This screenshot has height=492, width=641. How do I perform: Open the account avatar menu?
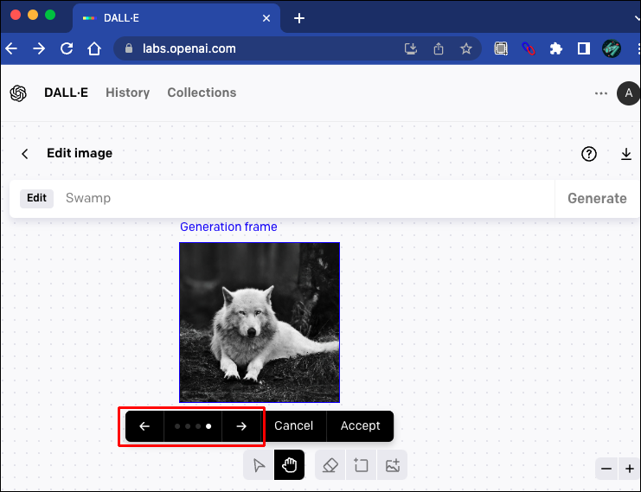click(x=628, y=93)
